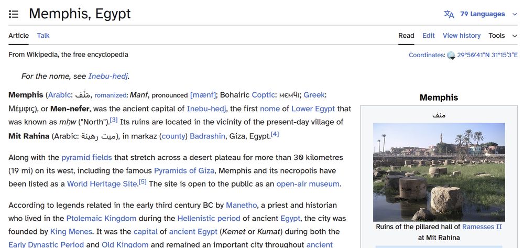Click citation reference [5]
The height and width of the screenshot is (248, 524).
[143, 182]
